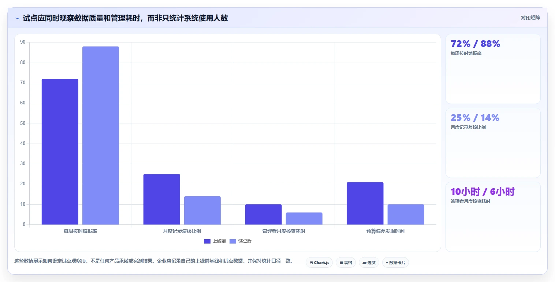This screenshot has height=282, width=555.
Task: Select the 表格 chip
Action: [x=346, y=263]
